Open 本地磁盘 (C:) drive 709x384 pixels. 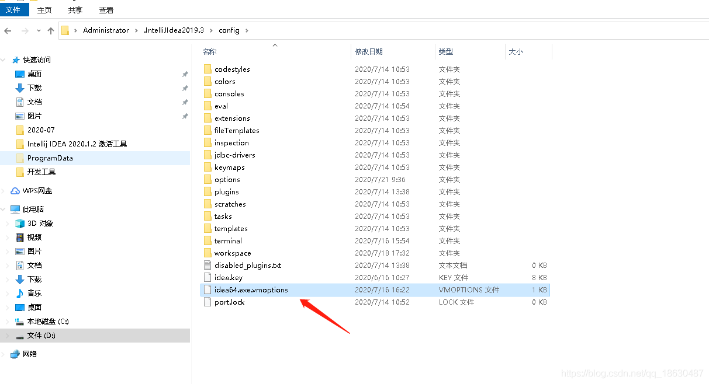point(48,321)
